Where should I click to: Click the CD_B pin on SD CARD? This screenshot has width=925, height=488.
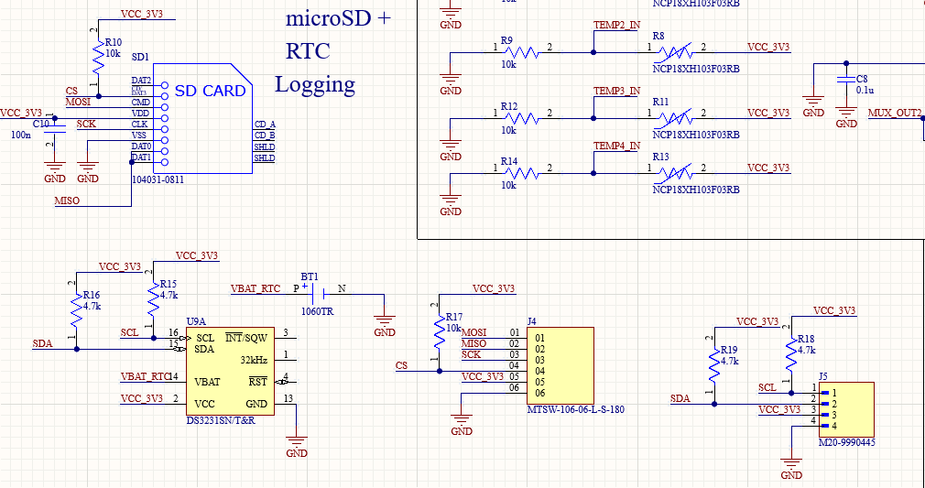[x=265, y=136]
